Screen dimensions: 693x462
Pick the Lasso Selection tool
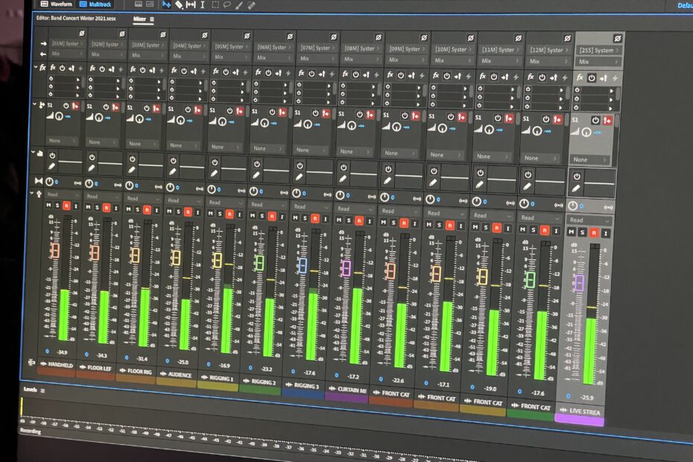coord(227,4)
